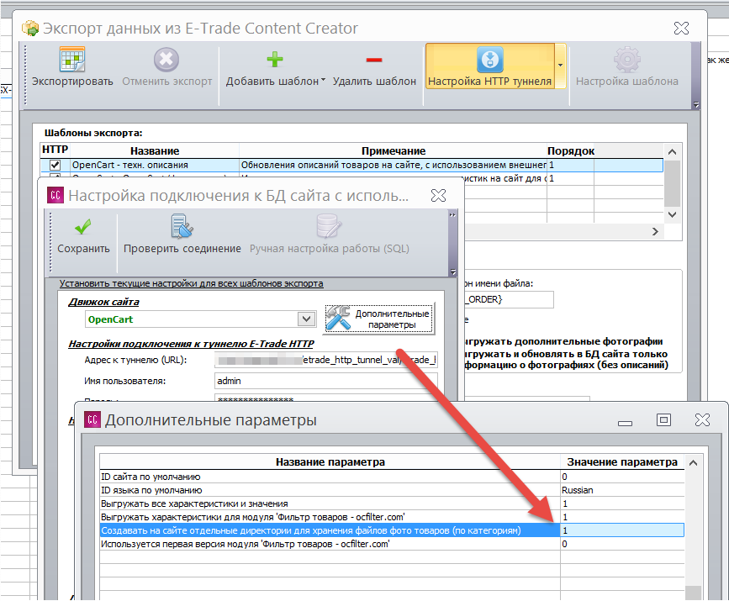Click the Название column header
This screenshot has width=729, height=601.
(155, 151)
